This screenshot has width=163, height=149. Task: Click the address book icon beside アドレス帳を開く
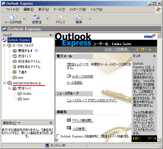point(69,120)
